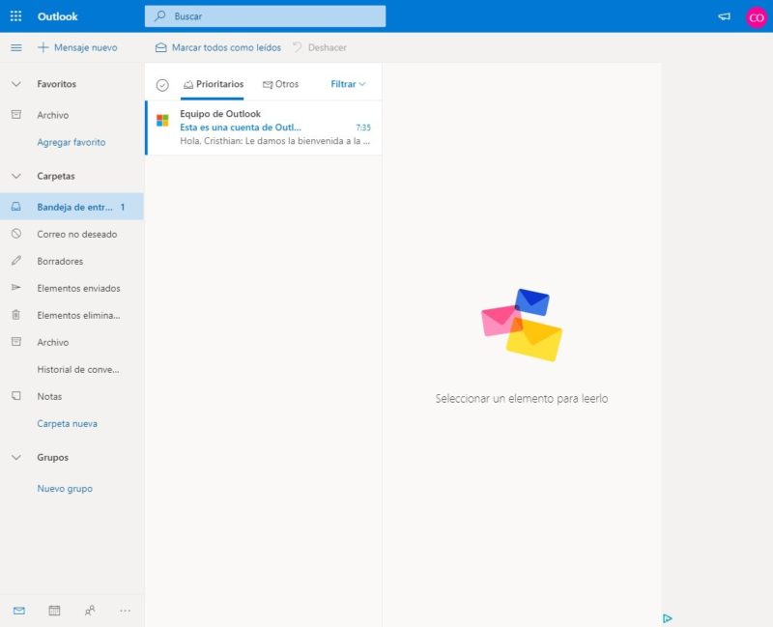Open the CO account avatar
This screenshot has height=627, width=773.
tap(757, 17)
